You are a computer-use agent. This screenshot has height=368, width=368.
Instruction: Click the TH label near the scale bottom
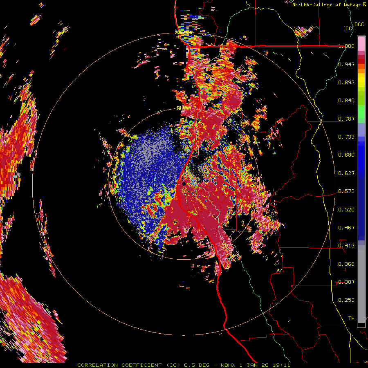pos(351,319)
